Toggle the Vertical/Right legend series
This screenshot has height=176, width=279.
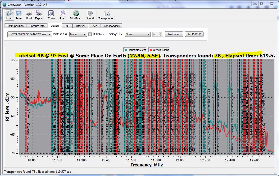tap(159, 50)
